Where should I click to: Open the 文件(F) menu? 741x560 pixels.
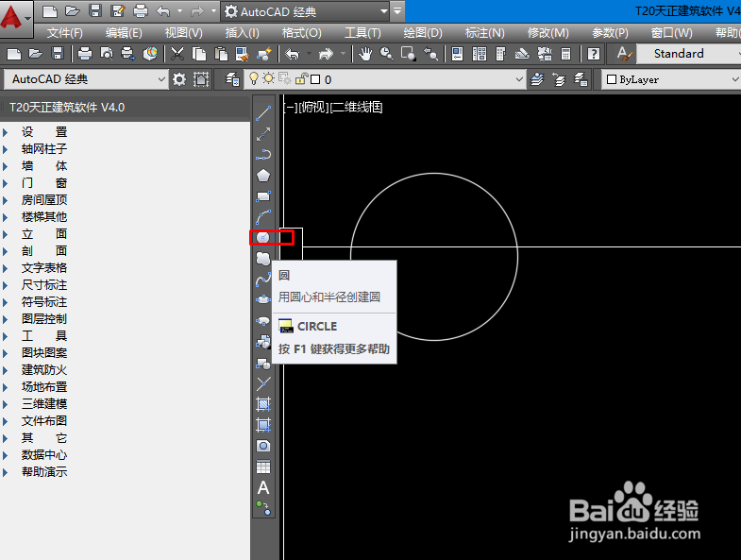(x=65, y=33)
